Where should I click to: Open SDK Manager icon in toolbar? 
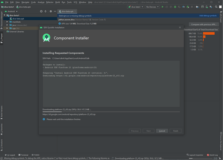click(211, 7)
